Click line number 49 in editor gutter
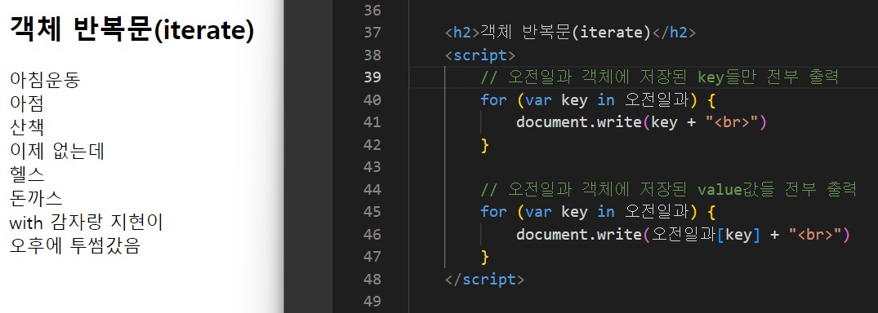The image size is (878, 313). (x=372, y=301)
